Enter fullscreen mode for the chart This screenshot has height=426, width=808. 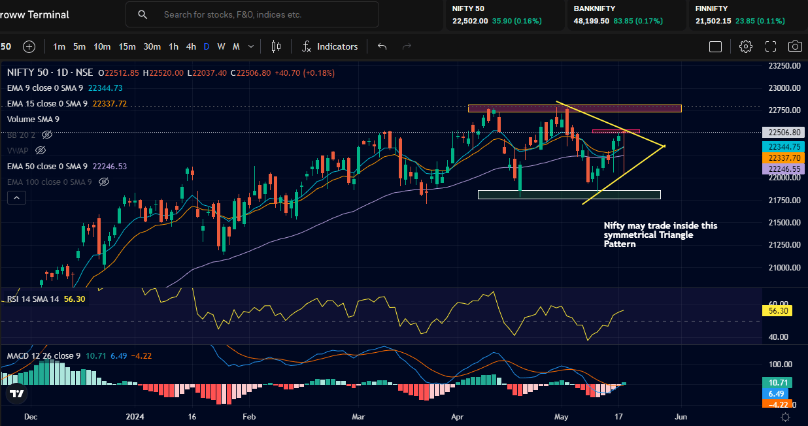click(x=770, y=46)
